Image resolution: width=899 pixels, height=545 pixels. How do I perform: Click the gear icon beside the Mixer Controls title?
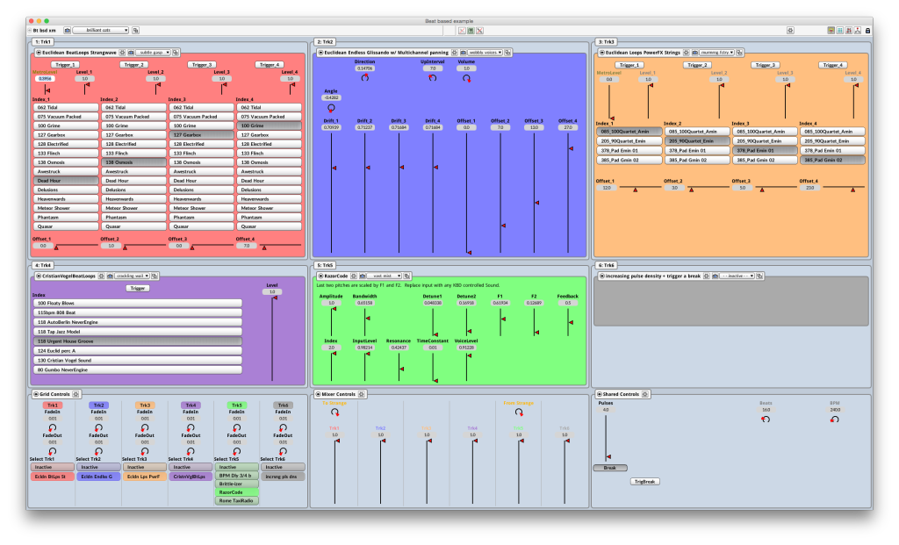(x=363, y=394)
